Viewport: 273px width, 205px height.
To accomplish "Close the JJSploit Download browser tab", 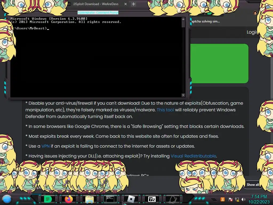I will (126, 4).
